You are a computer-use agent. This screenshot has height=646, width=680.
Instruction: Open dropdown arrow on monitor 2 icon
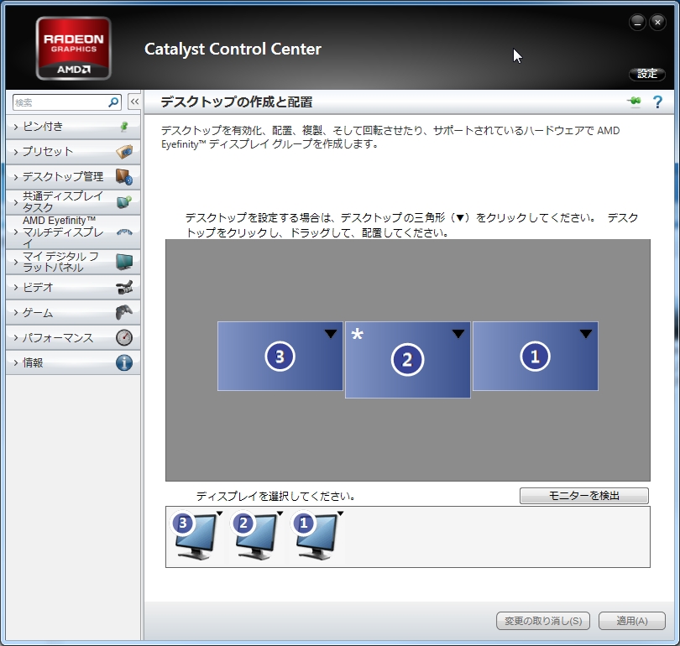coord(280,513)
